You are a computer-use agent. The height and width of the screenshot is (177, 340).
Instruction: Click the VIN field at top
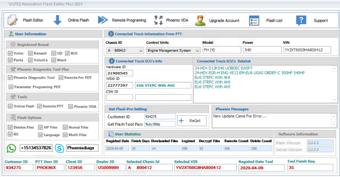pyautogui.click(x=307, y=50)
